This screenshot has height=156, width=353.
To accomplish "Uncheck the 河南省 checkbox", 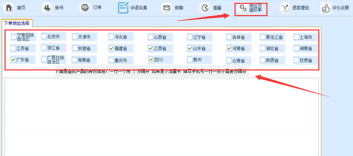I will coord(229,48).
